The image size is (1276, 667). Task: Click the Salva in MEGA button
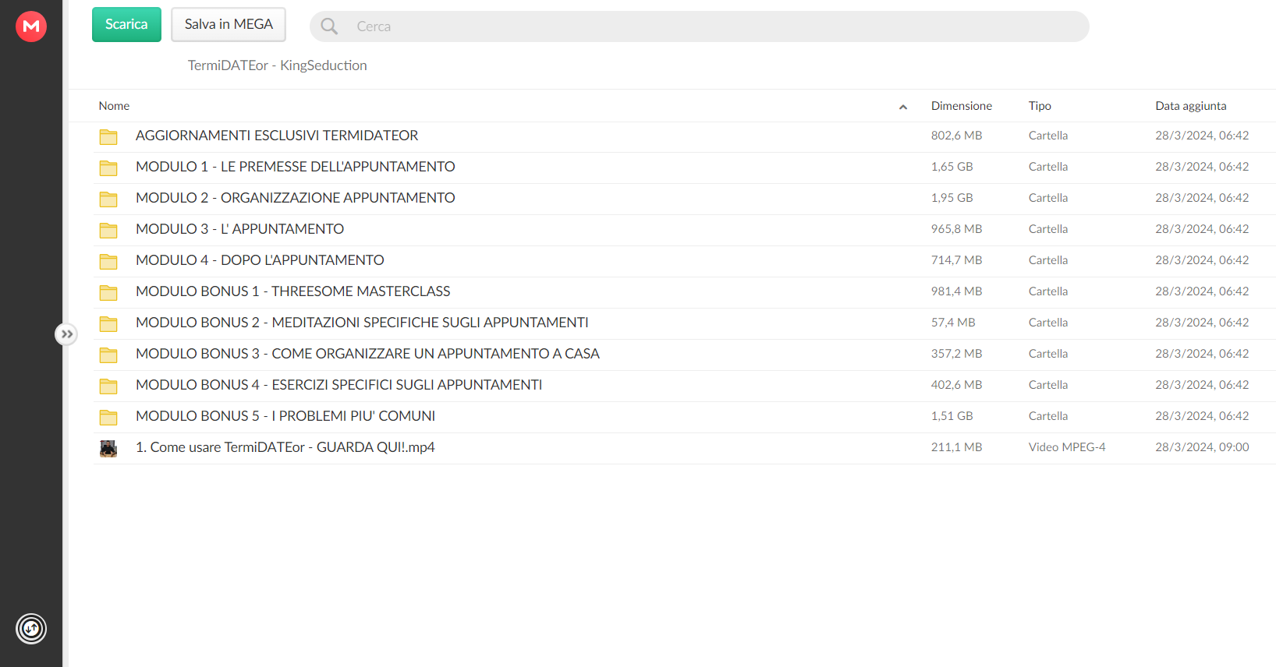[229, 24]
